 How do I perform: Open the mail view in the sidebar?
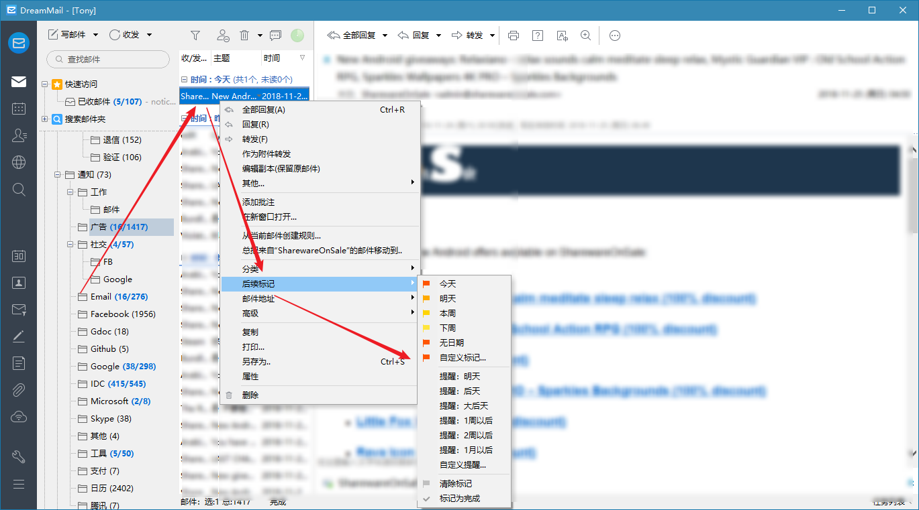point(18,82)
